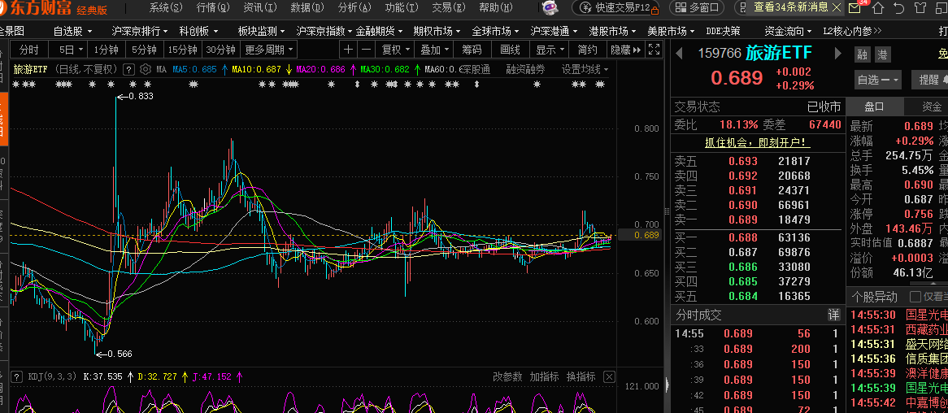Image resolution: width=948 pixels, height=413 pixels.
Task: Open the 分析(A) menu
Action: (355, 8)
